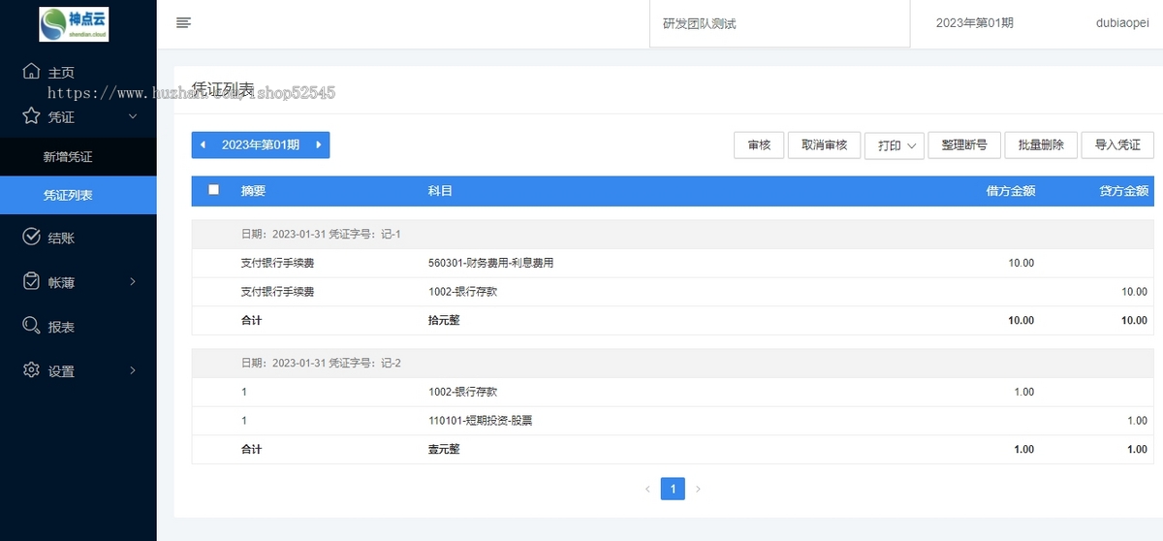1163x541 pixels.
Task: Click 560301-财务费用-利息费用 account cell
Action: [x=490, y=263]
